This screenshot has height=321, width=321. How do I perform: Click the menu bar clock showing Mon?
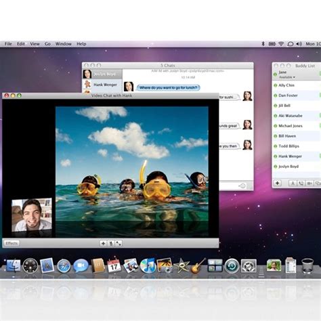point(314,44)
